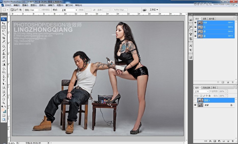Select the Healing Brush tool
The width and height of the screenshot is (238, 144).
point(4,46)
